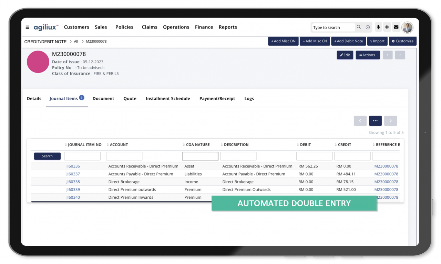The height and width of the screenshot is (264, 441).
Task: Click the Edit button
Action: pos(345,55)
